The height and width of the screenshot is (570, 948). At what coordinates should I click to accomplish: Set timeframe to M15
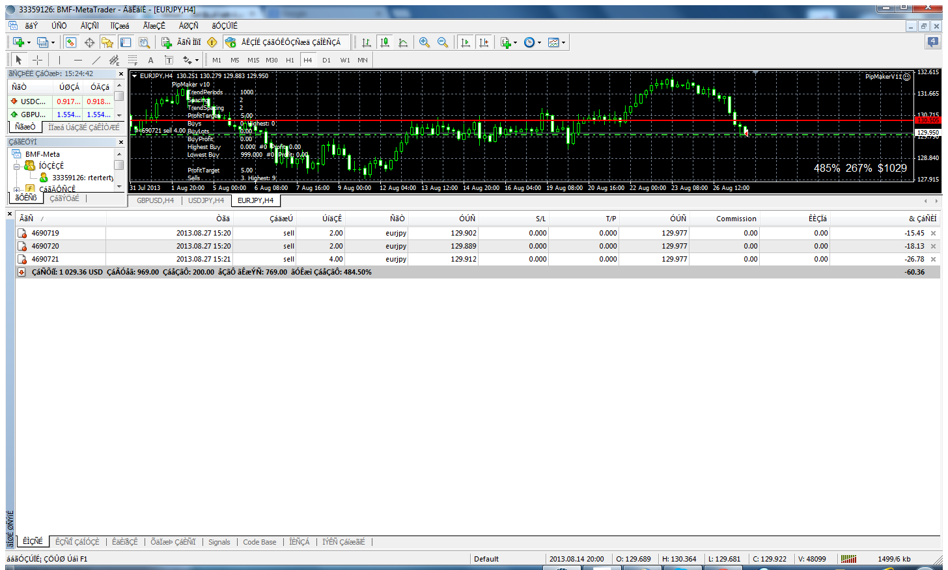pyautogui.click(x=253, y=60)
